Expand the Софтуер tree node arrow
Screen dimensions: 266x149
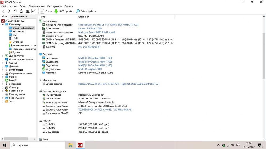tap(3, 87)
